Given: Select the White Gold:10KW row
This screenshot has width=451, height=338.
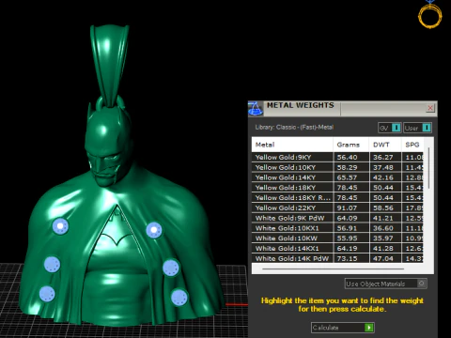Looking at the screenshot, I should 337,238.
